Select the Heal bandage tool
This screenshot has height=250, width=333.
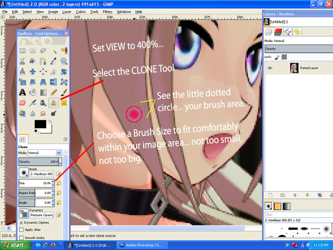64,103
